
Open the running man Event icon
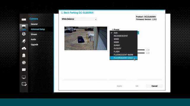click(x=24, y=41)
